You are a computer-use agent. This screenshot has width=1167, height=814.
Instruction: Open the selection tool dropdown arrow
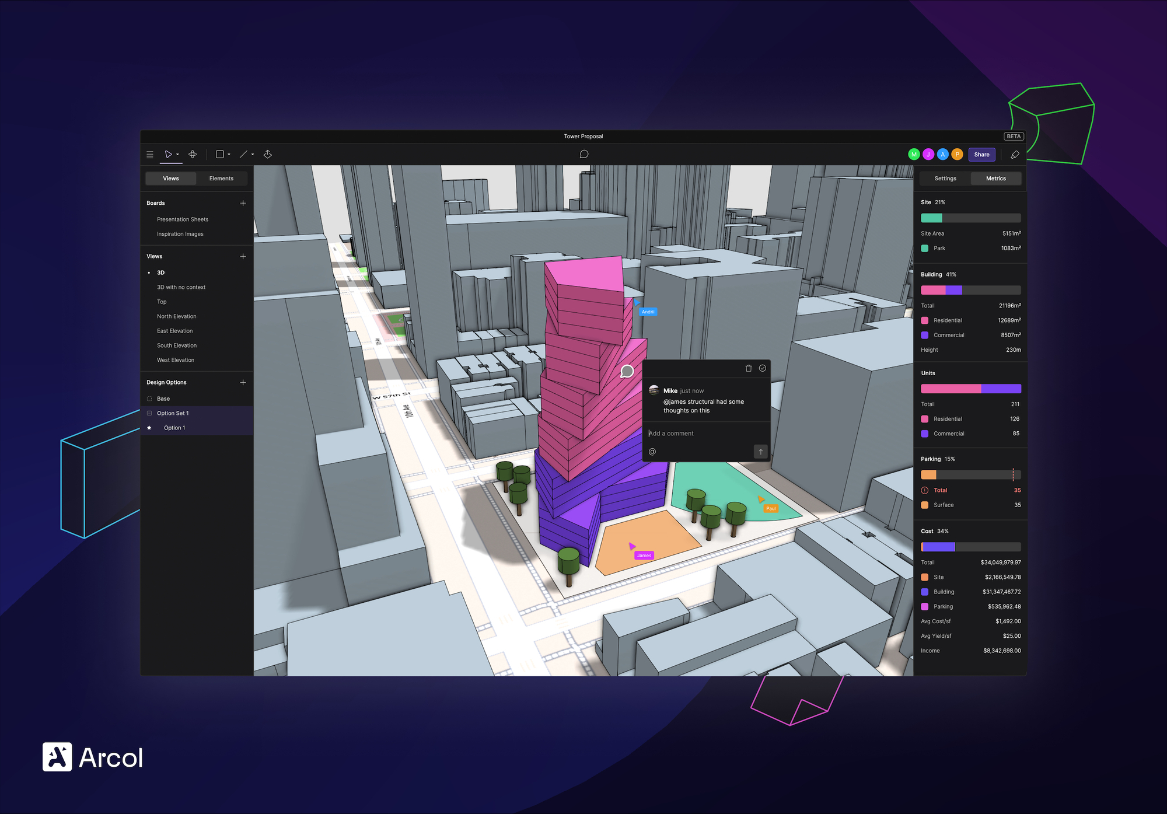[x=177, y=155]
